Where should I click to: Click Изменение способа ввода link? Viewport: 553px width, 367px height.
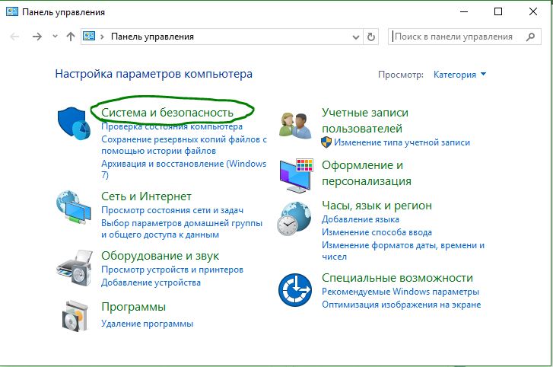(377, 232)
